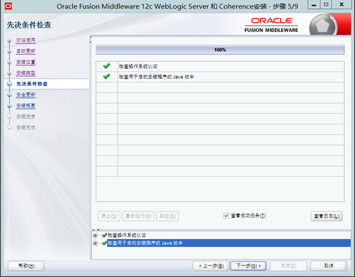The width and height of the screenshot is (355, 277).
Task: Jump to the 安装概要 step
Action: (26, 106)
